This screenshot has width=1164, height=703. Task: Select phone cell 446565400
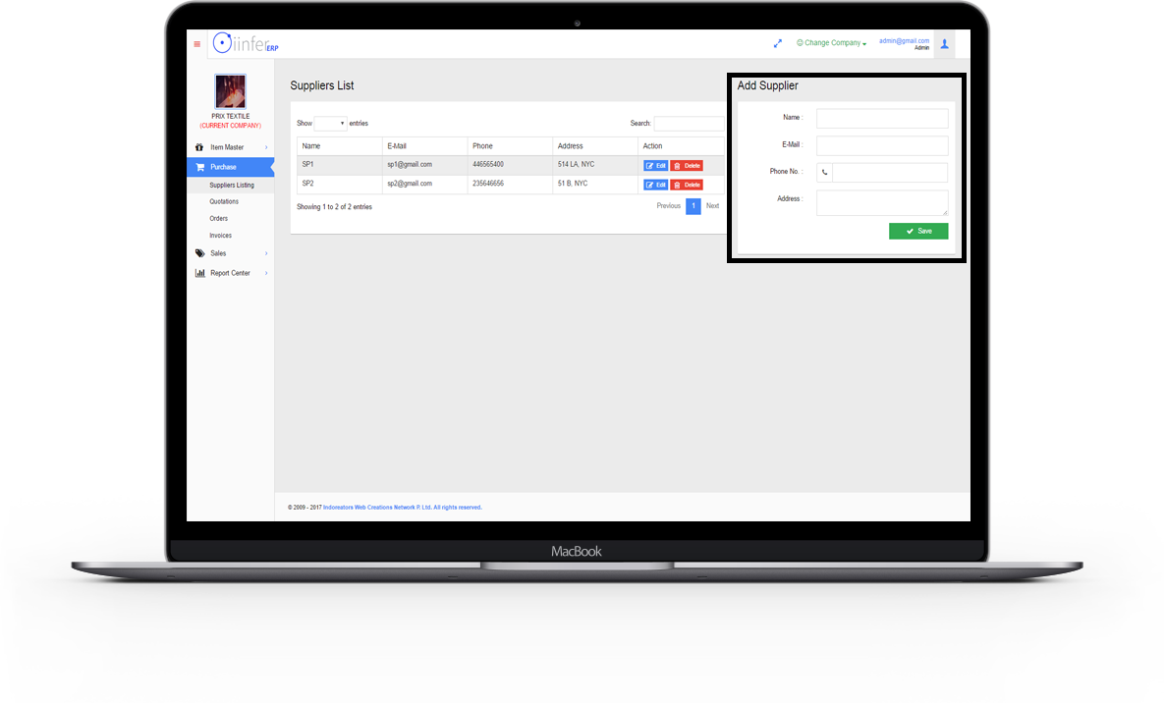510,165
